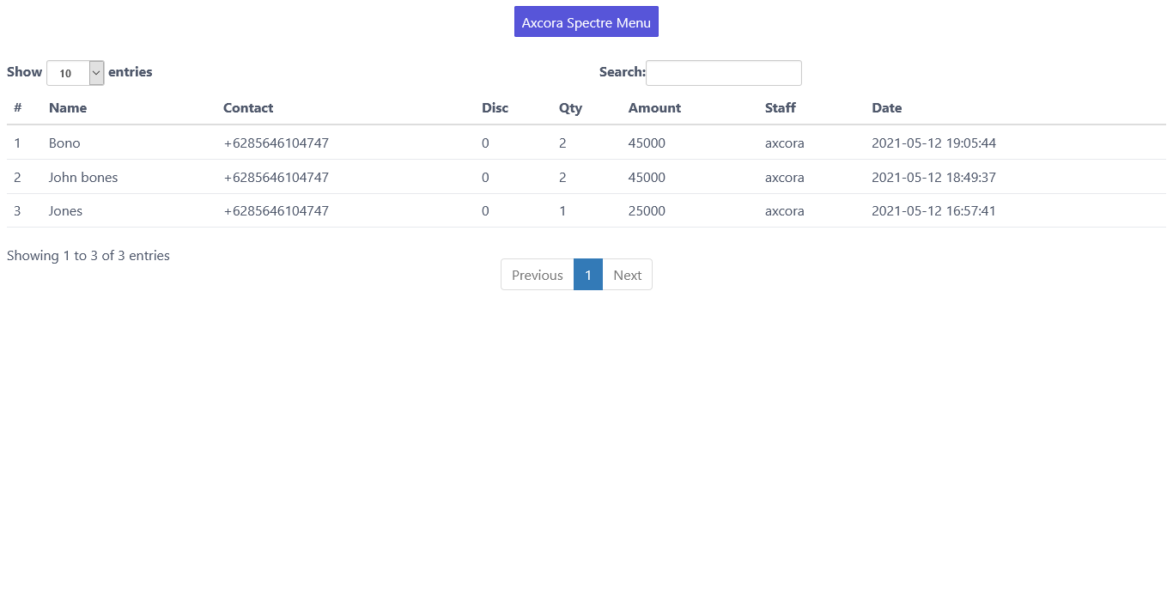Click staff axcora in Bono row
The width and height of the screenshot is (1173, 595).
[785, 143]
